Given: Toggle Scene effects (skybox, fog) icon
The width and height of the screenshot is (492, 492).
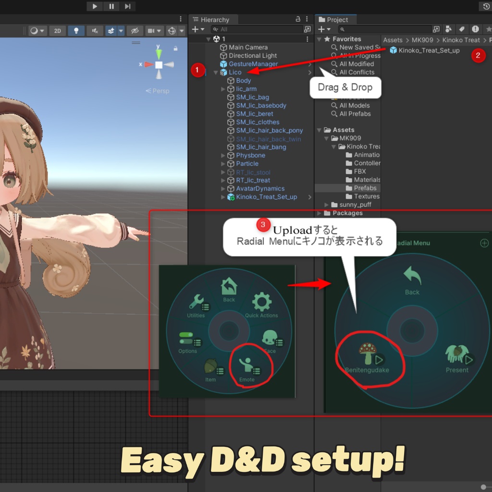Looking at the screenshot, I should pyautogui.click(x=111, y=31).
